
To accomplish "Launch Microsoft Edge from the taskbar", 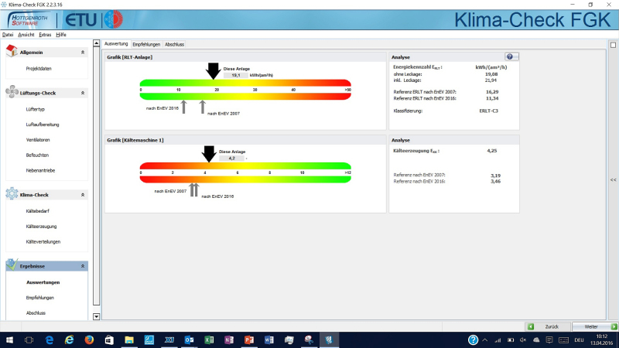I will [x=50, y=339].
